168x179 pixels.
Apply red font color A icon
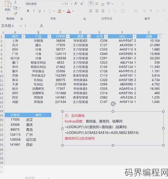click(69, 11)
